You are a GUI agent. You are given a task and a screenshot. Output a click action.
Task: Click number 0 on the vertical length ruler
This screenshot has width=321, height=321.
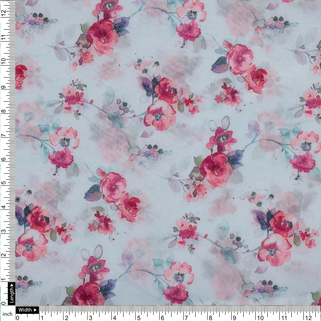(x=3, y=303)
